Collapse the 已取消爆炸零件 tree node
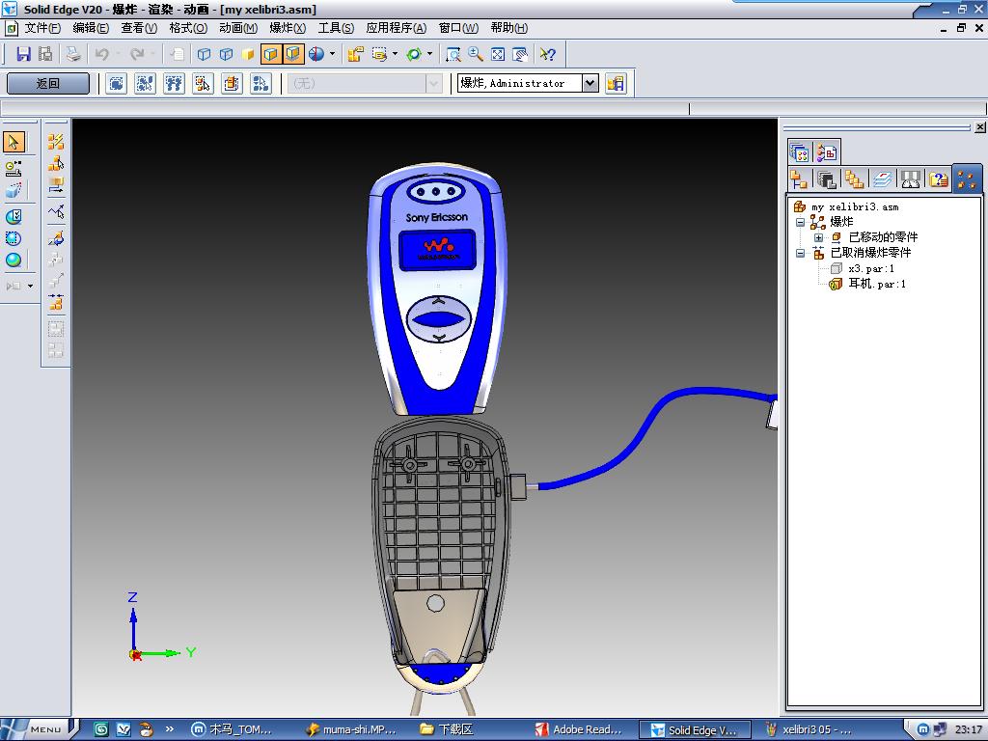Viewport: 988px width, 741px height. coord(800,254)
